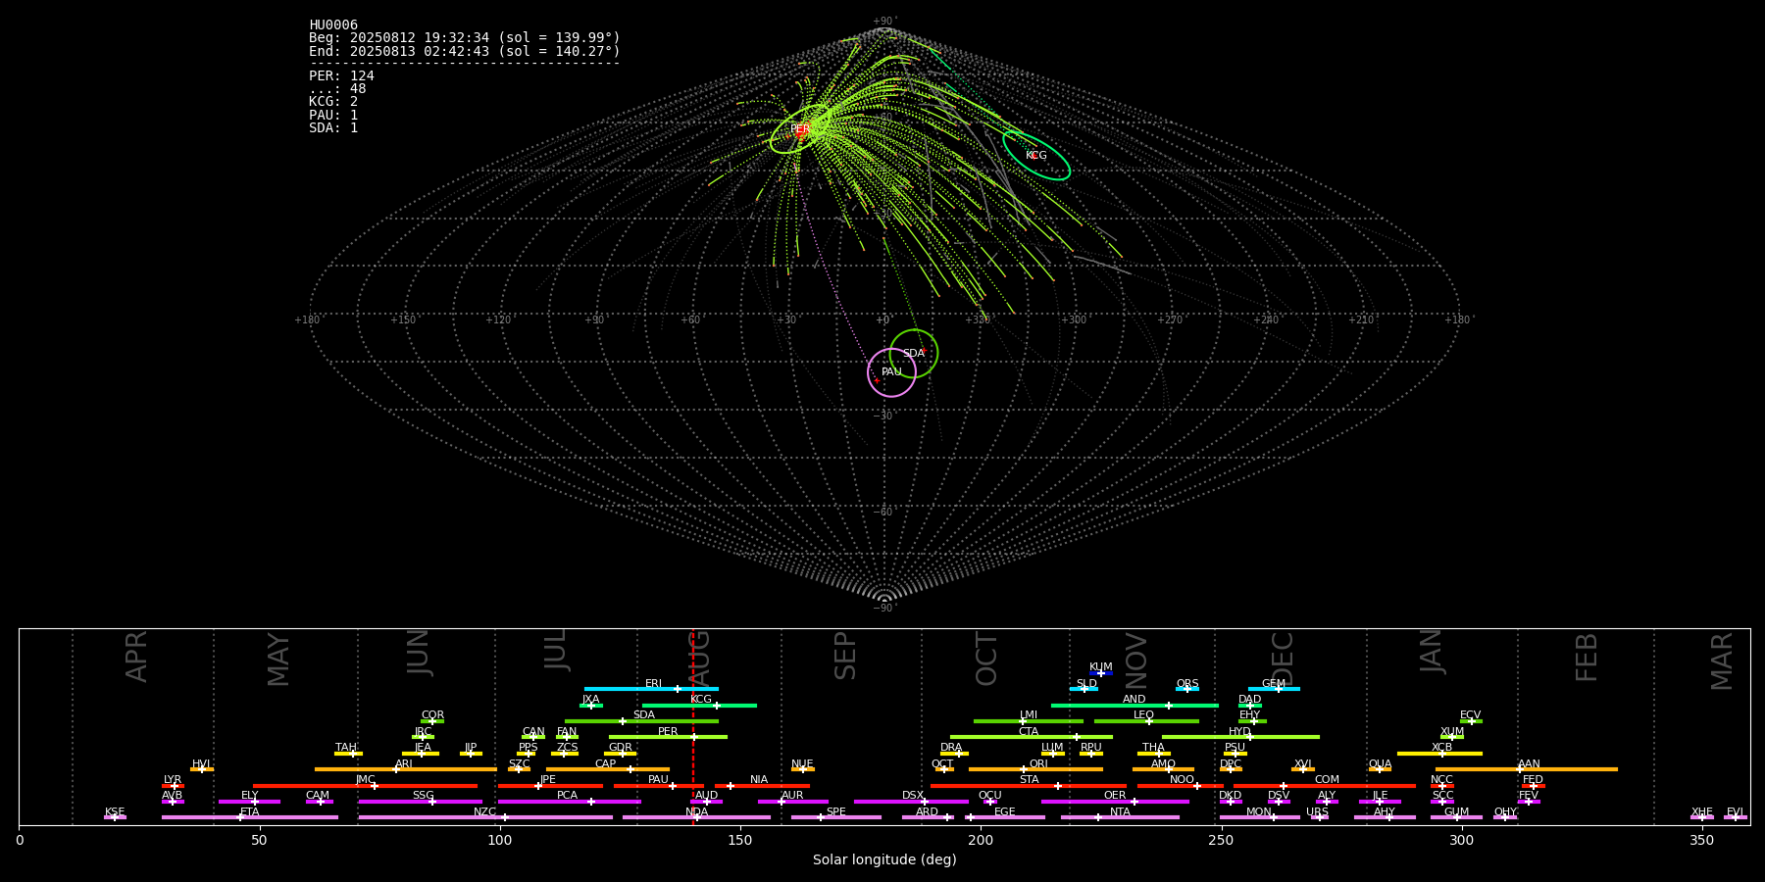The height and width of the screenshot is (882, 1765).
Task: Click the PCA shower bar in timeline
Action: (569, 802)
